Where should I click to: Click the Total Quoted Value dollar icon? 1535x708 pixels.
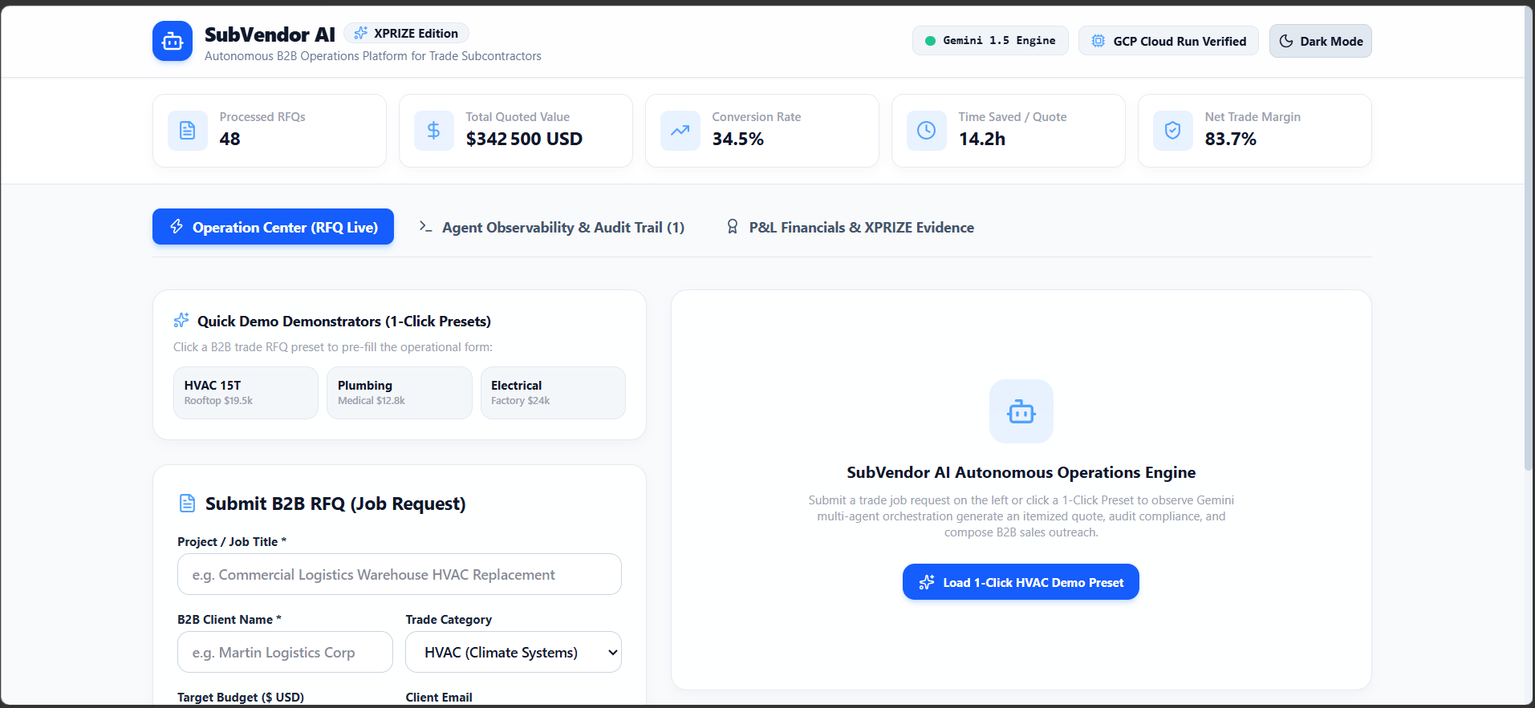tap(433, 131)
